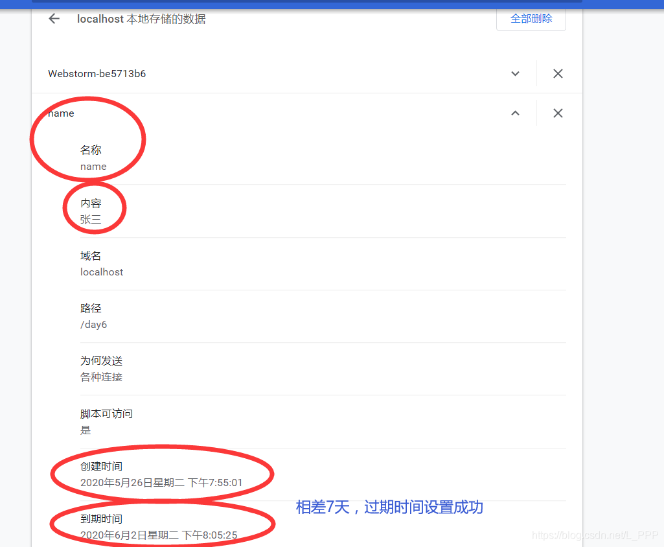Click the localhost value under 域名
Viewport: 664px width, 547px height.
pos(102,272)
